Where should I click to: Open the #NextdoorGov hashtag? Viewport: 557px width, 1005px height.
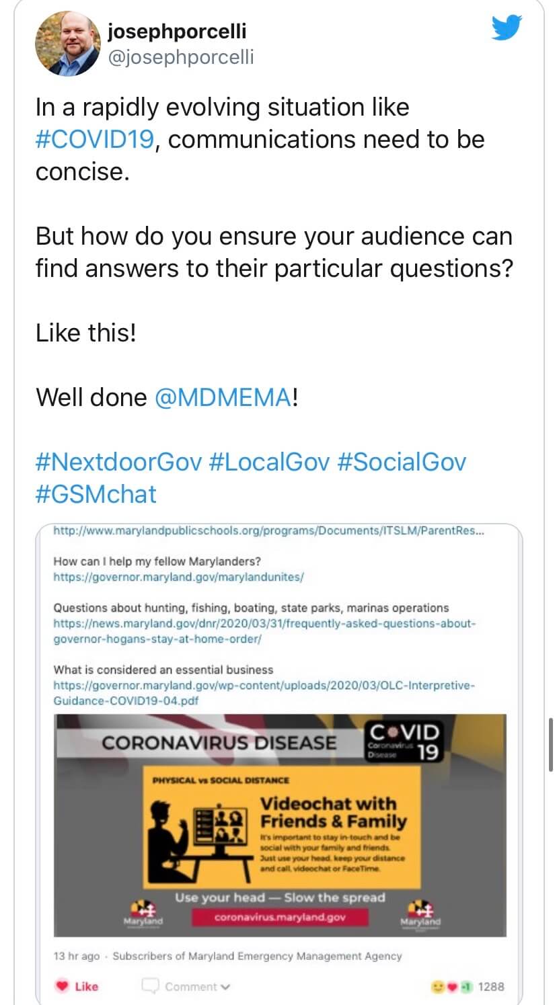click(118, 462)
